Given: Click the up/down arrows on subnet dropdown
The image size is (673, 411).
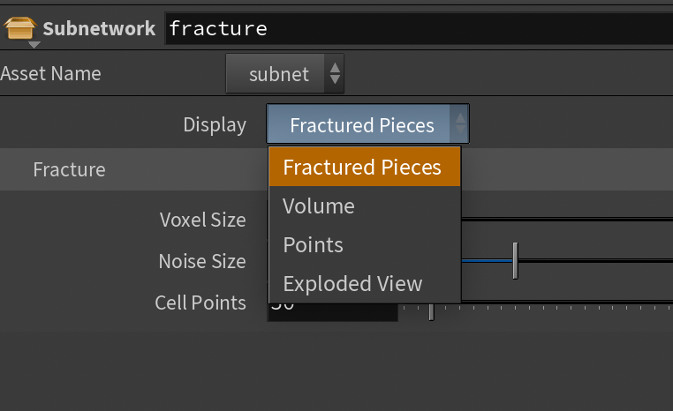Looking at the screenshot, I should pyautogui.click(x=335, y=74).
